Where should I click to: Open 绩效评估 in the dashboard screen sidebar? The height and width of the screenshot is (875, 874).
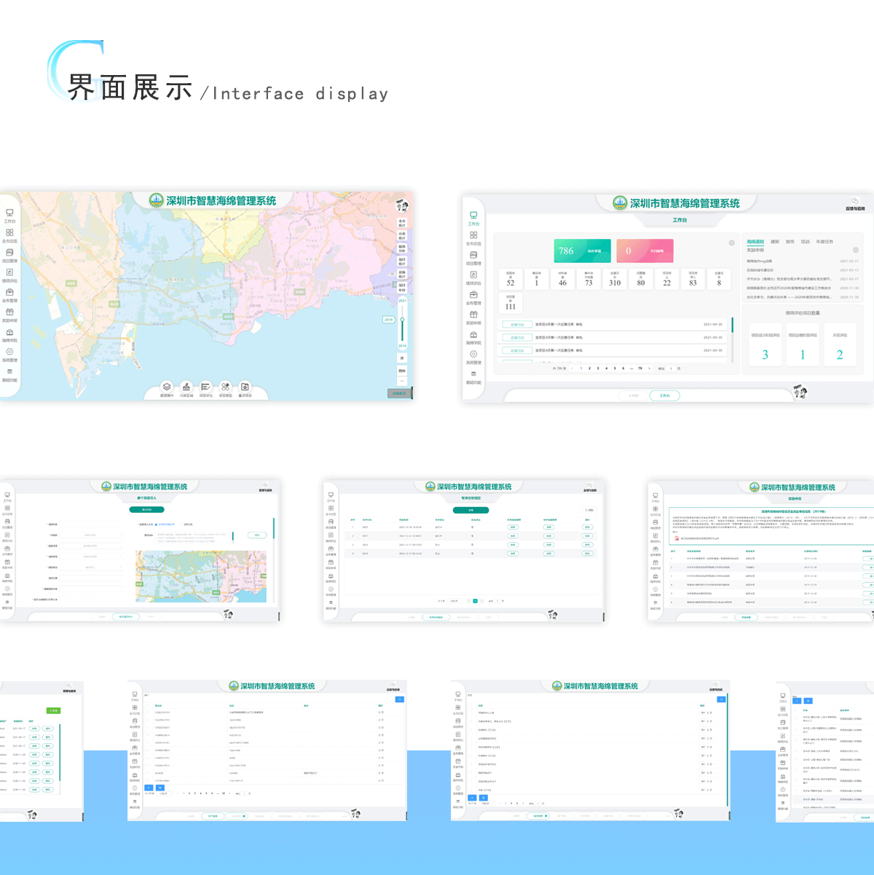pos(473,278)
